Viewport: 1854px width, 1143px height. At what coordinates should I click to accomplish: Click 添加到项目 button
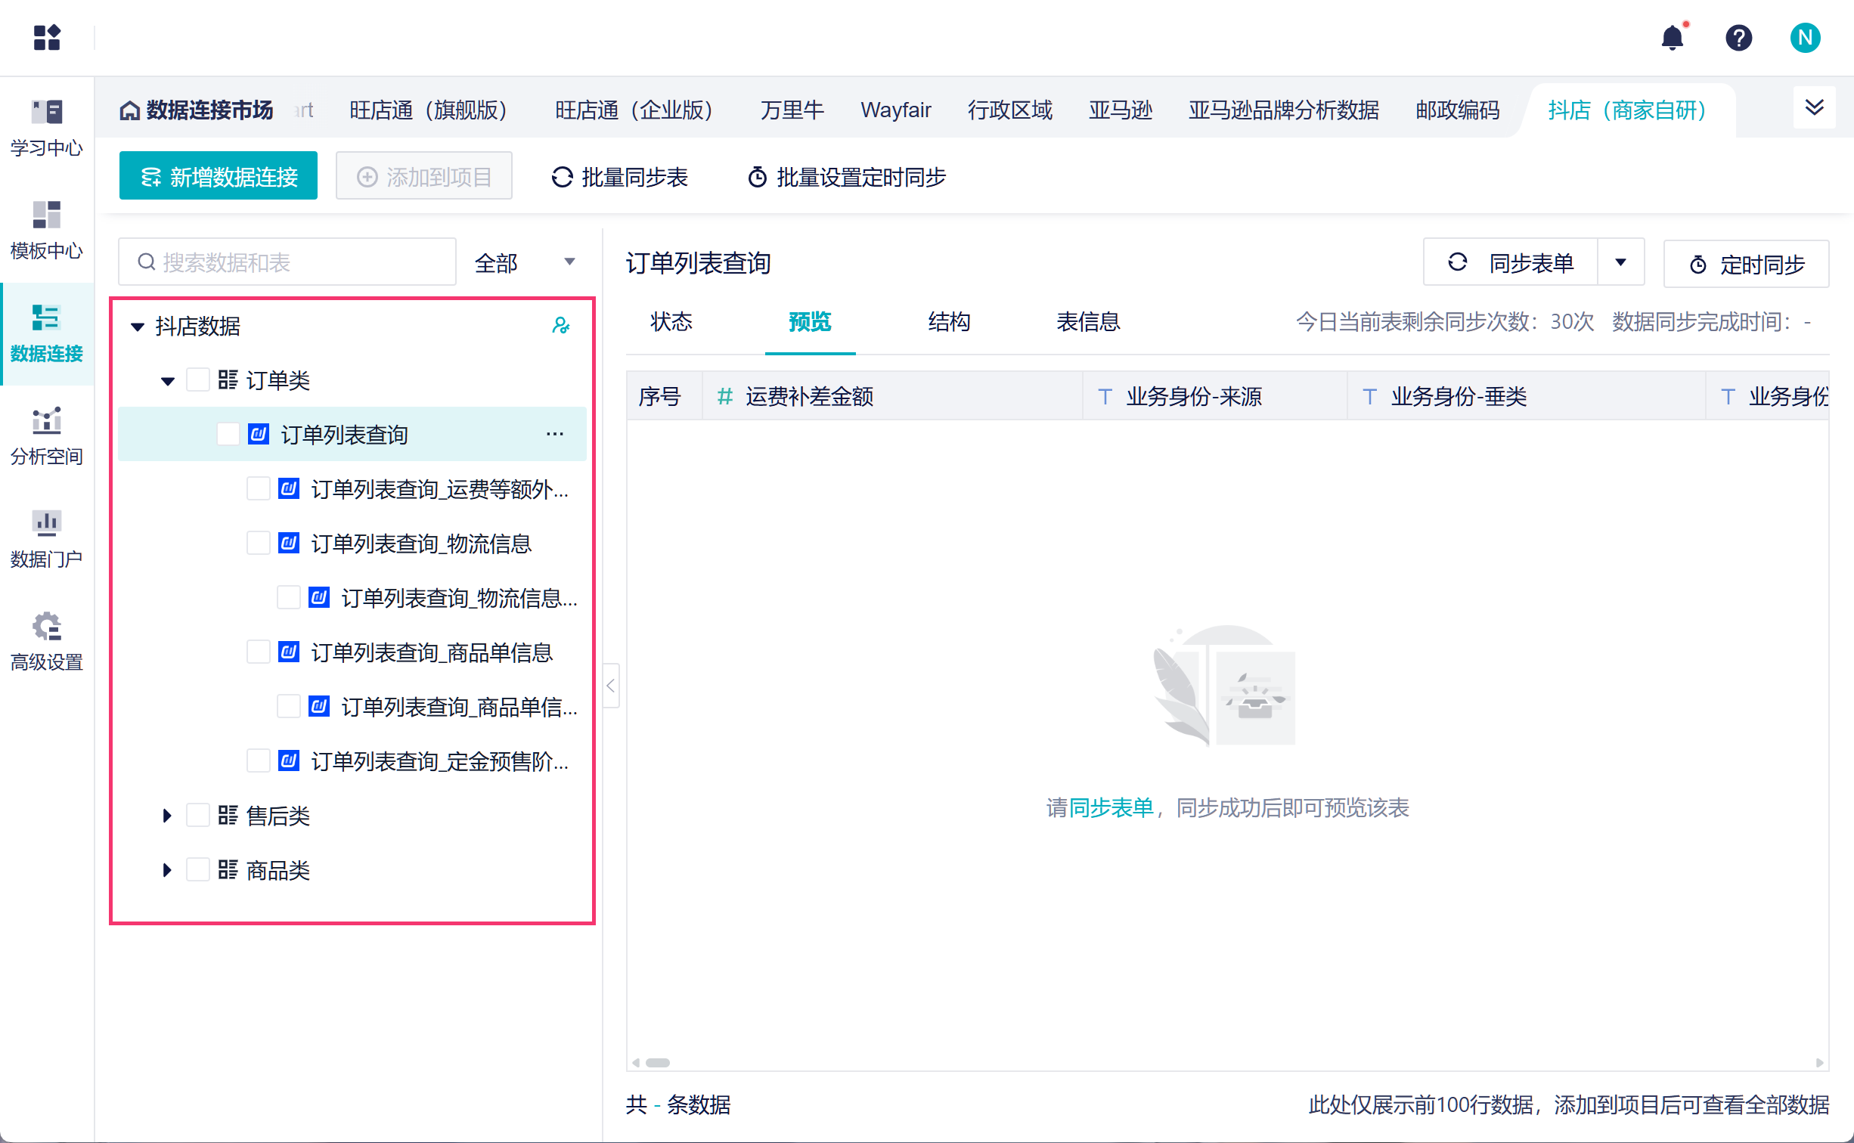[x=424, y=176]
